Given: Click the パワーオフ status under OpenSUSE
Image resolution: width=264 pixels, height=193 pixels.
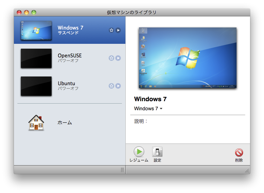Looking at the screenshot, I should [68, 61].
